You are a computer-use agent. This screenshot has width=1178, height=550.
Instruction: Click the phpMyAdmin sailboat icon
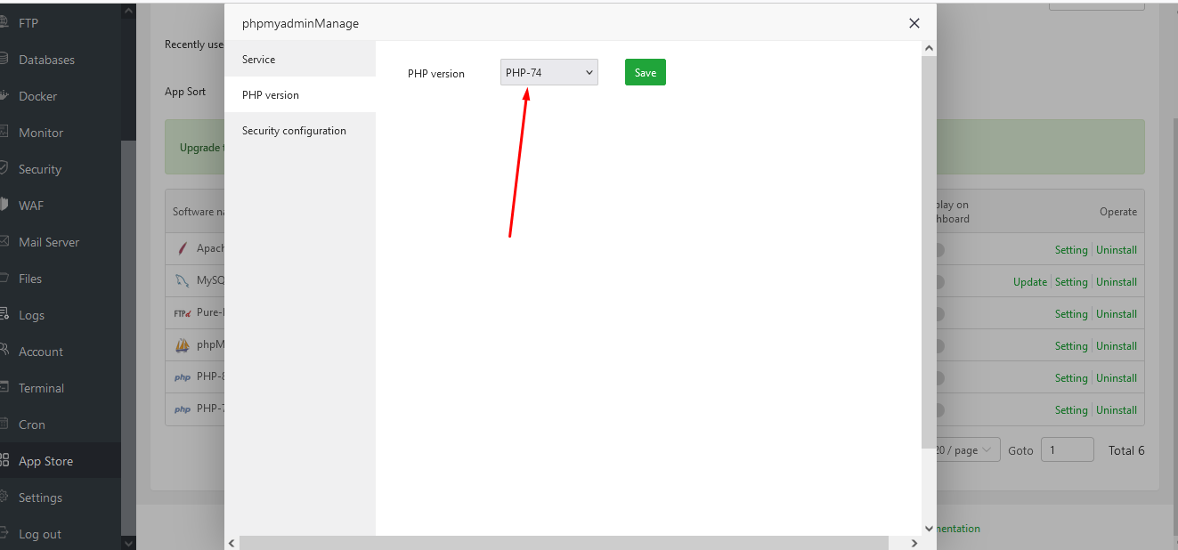tap(183, 345)
